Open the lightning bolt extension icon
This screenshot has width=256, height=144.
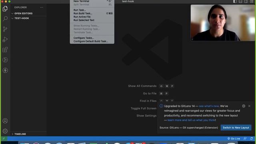(5, 70)
